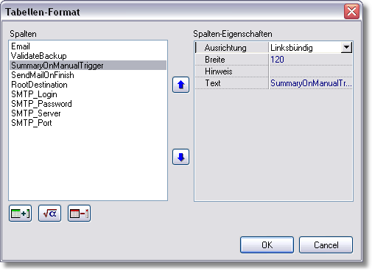Viewport: 372px width, 271px height.
Task: Move the selected column down with the down arrow
Action: point(180,157)
